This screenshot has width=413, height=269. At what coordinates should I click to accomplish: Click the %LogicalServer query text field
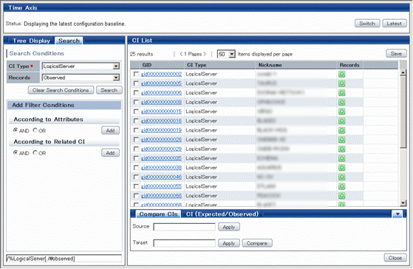[64, 259]
